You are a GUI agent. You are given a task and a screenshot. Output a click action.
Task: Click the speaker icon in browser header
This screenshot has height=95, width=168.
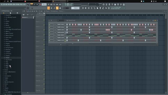point(17,13)
